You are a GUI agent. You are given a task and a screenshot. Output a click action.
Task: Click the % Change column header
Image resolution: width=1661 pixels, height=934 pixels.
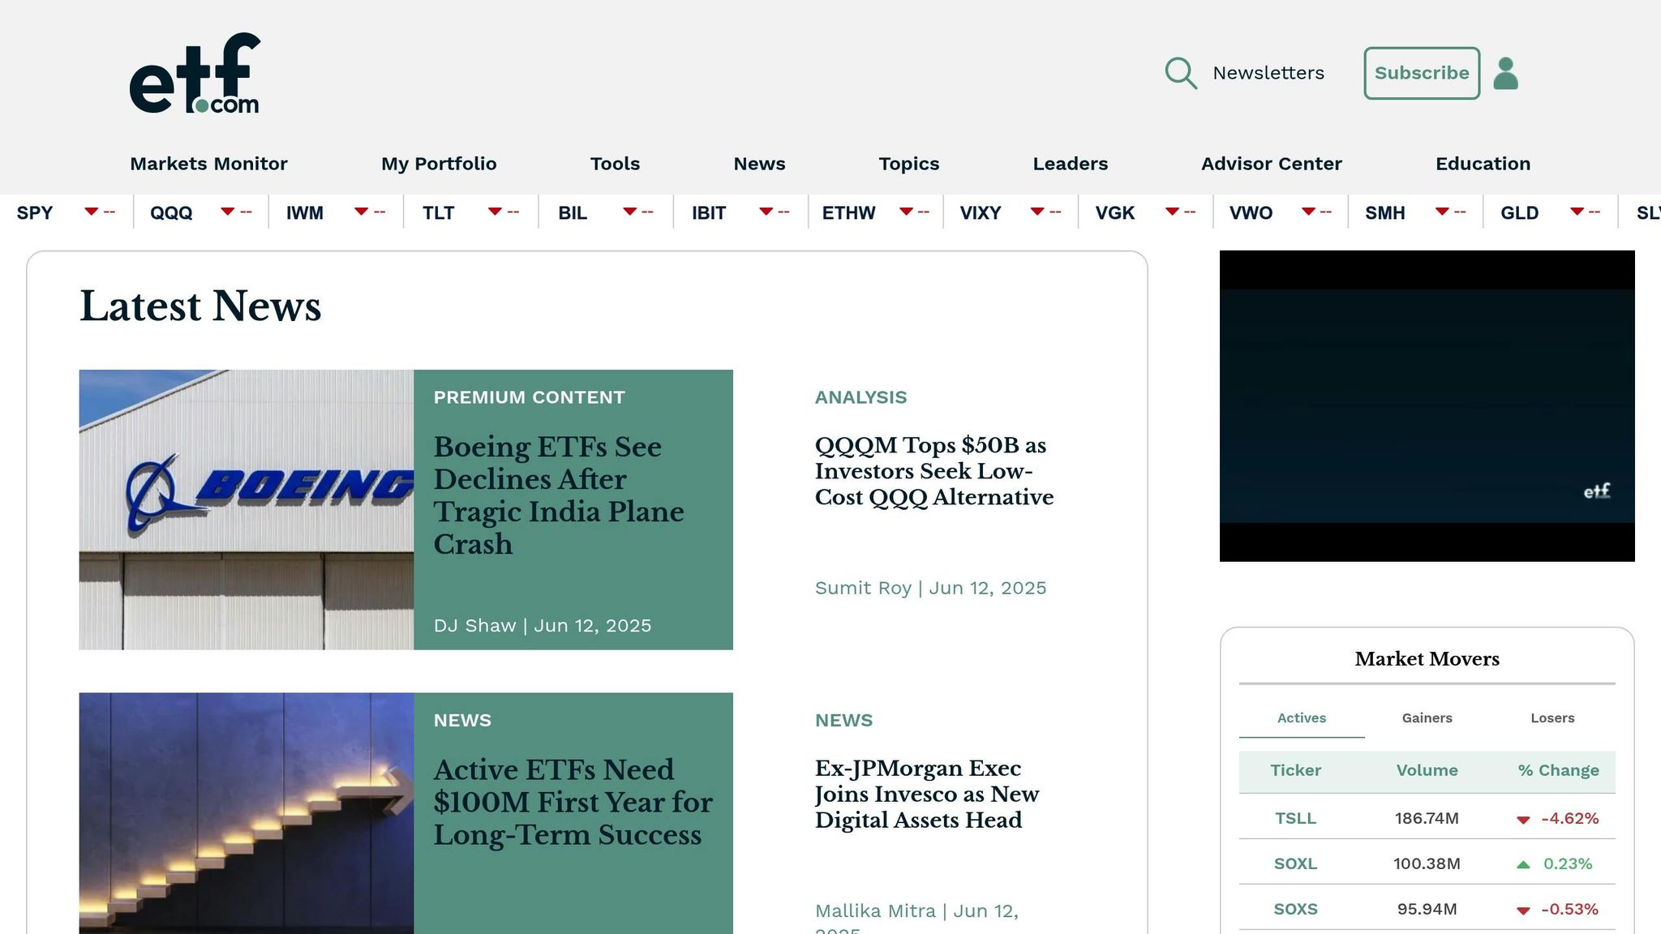1558,770
